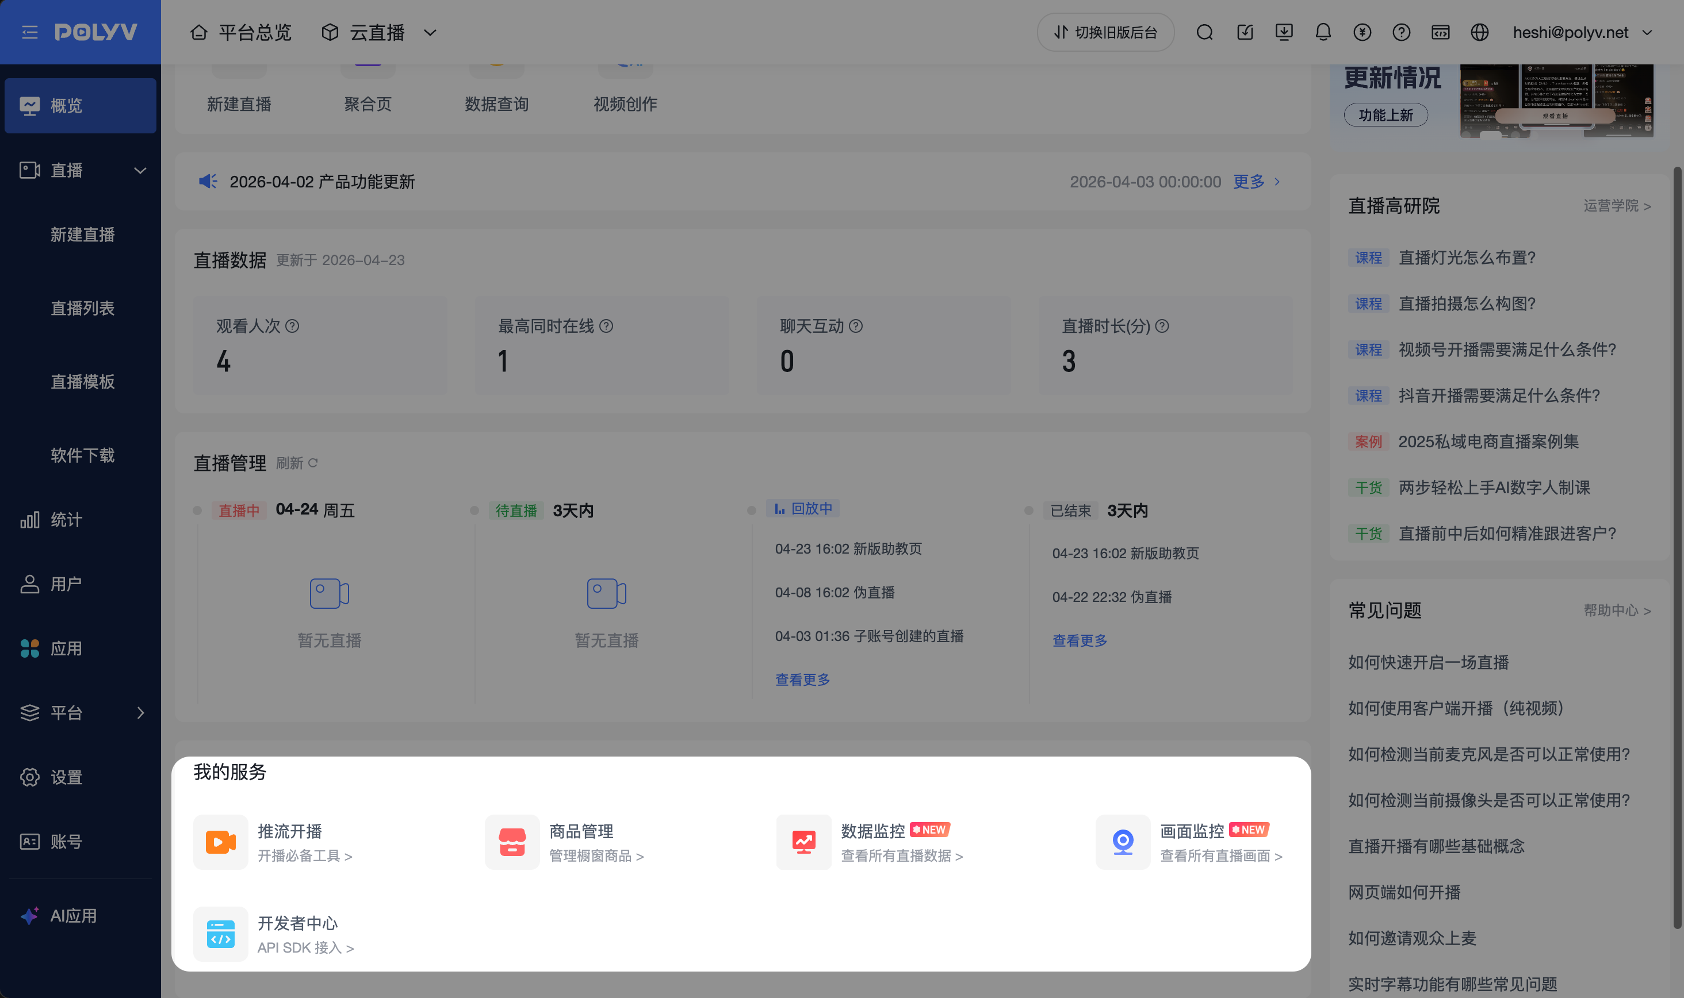Screen dimensions: 1684x998
Task: Open 设置 in the sidebar
Action: [80, 777]
